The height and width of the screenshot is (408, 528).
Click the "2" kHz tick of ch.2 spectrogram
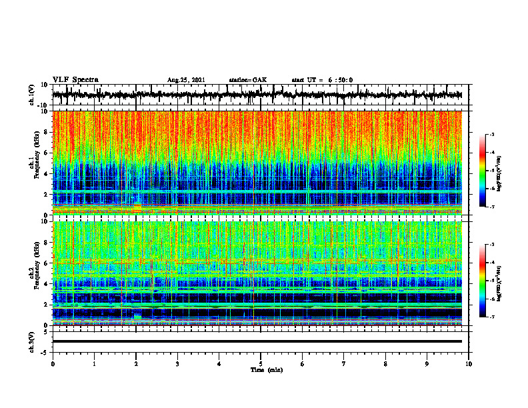click(46, 305)
